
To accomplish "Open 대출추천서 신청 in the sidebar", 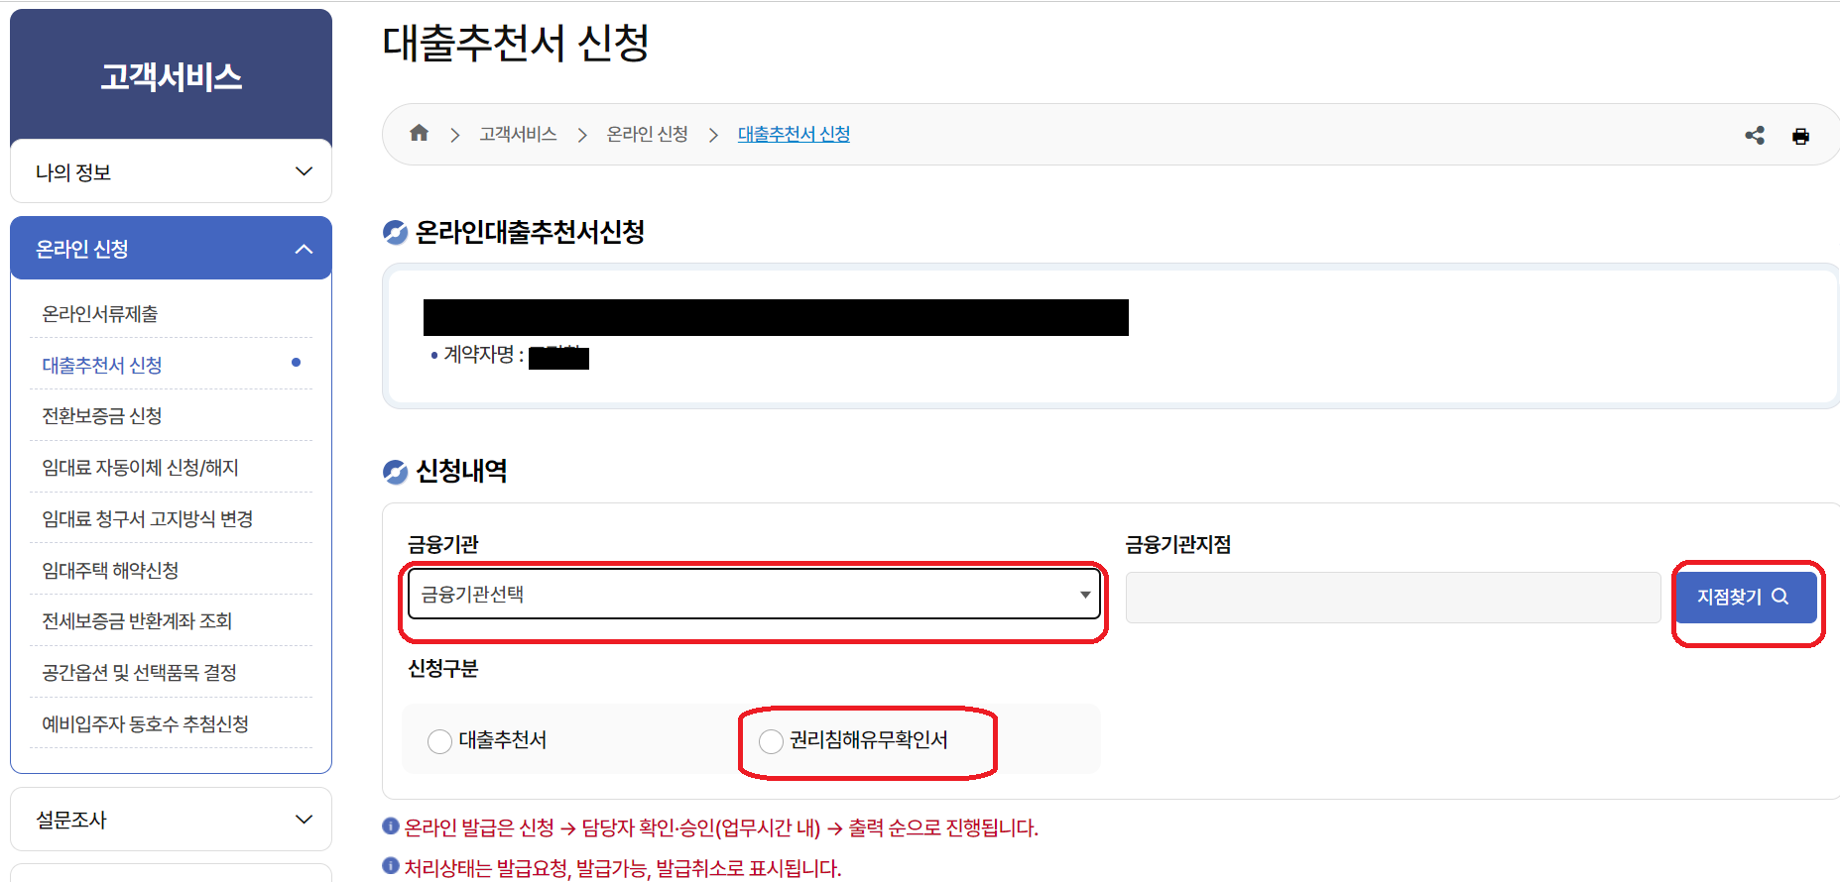I will [102, 366].
